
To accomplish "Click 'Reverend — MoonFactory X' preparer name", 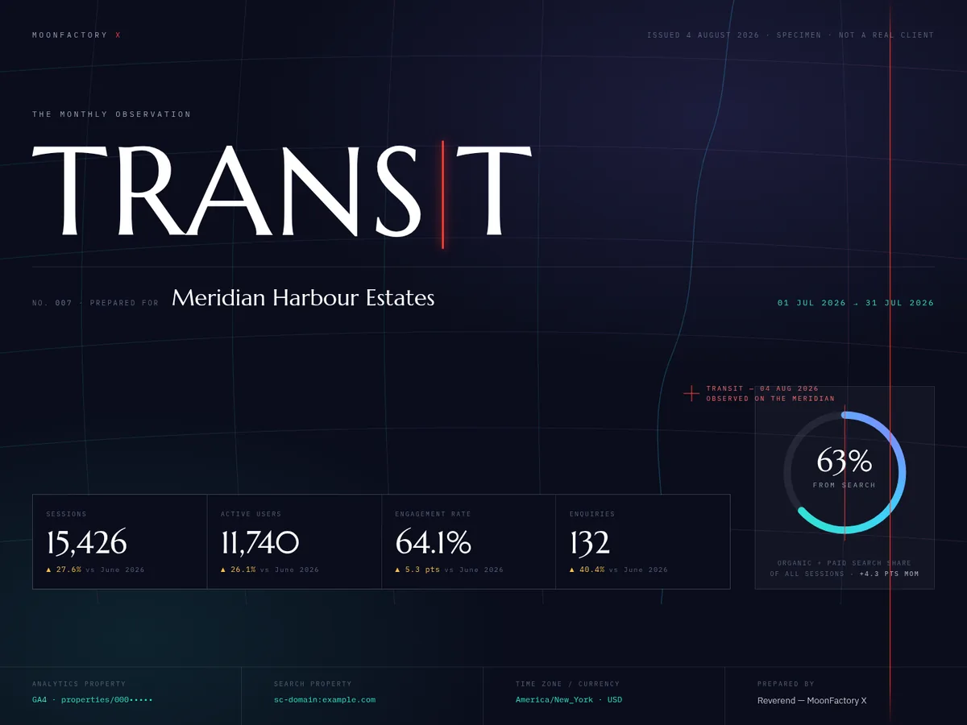I will [811, 701].
